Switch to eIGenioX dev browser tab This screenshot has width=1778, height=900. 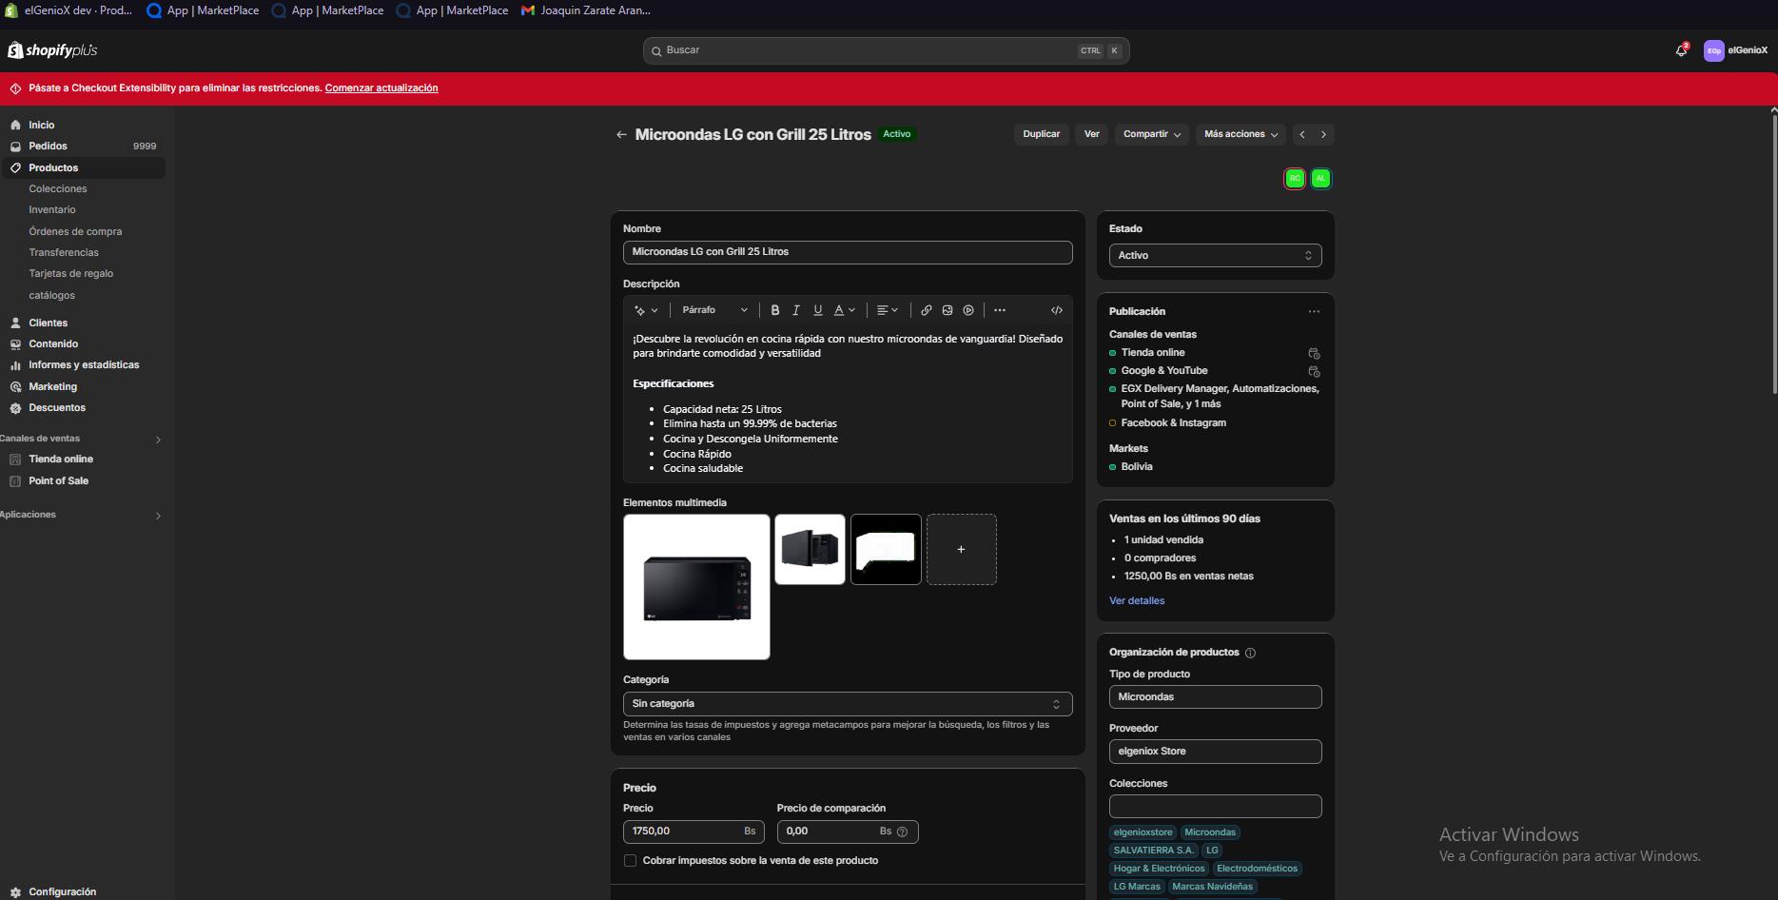point(68,10)
